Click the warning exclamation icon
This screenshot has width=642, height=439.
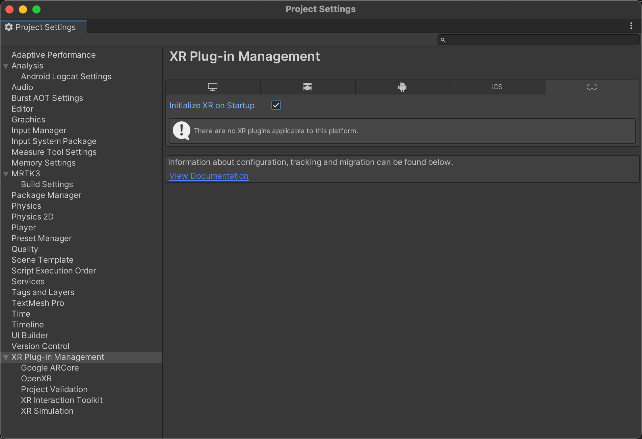(182, 131)
